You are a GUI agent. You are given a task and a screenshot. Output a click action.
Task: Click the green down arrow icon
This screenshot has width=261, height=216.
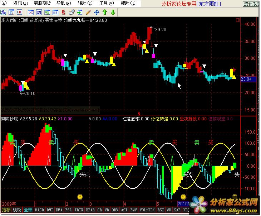(113, 12)
